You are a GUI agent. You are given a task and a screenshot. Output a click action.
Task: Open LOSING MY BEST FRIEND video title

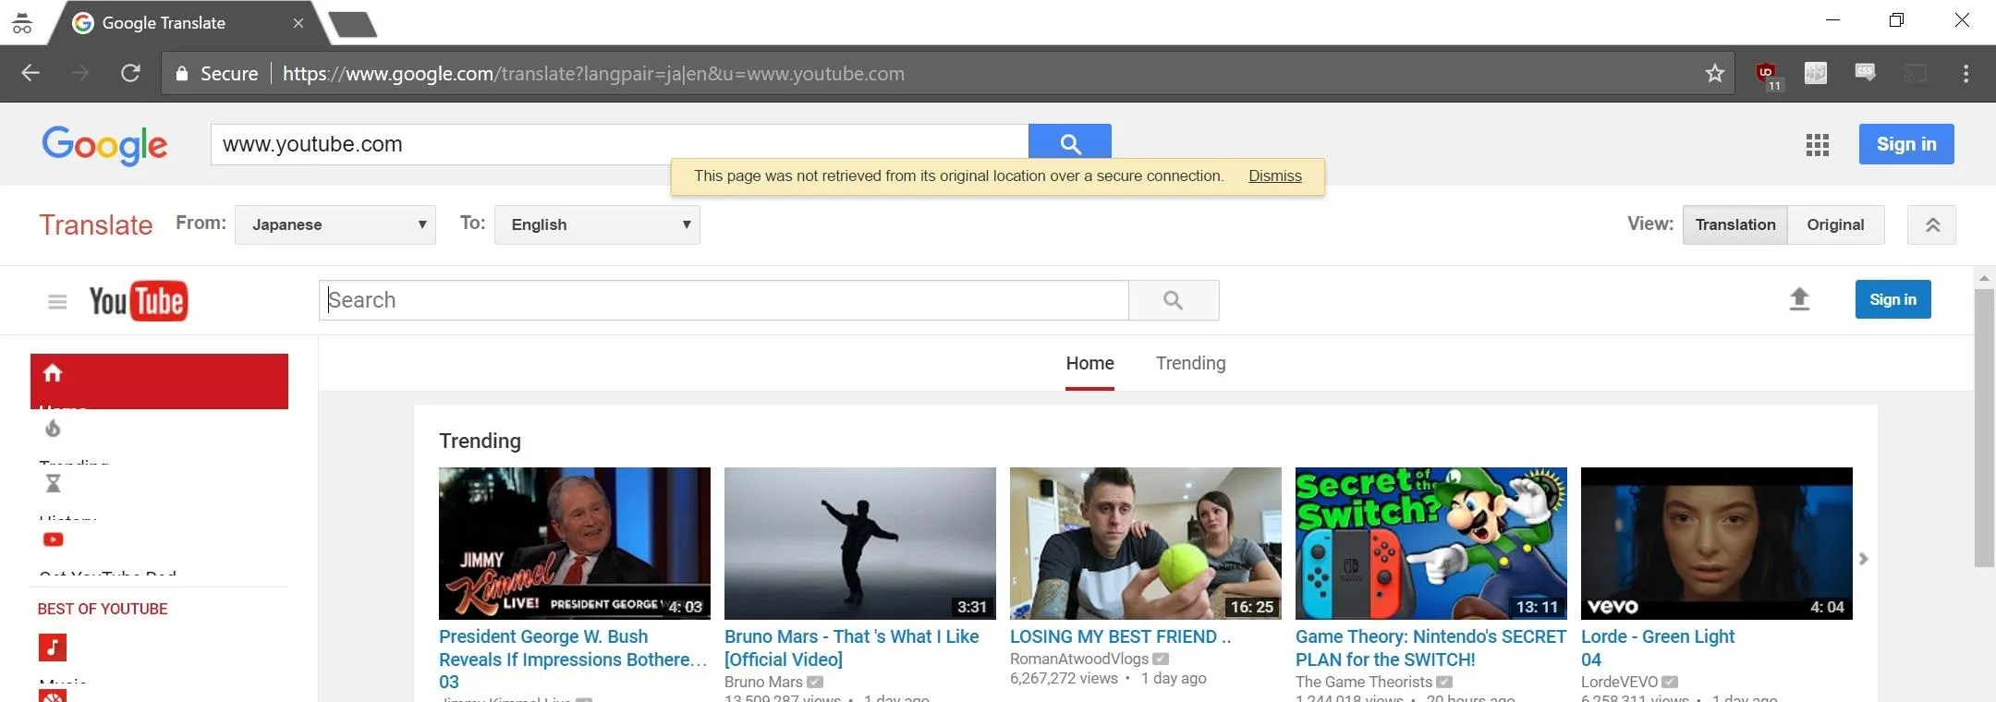point(1120,636)
